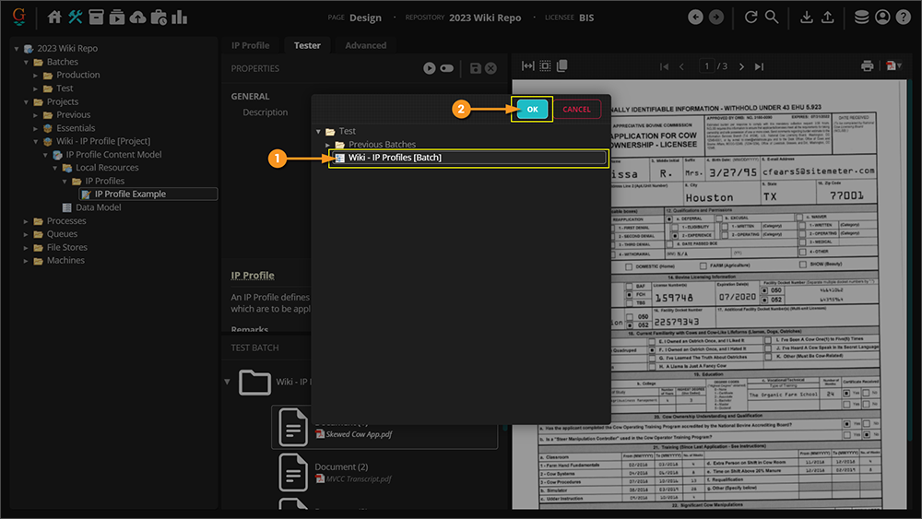
Task: Select IP Profile Example in tree
Action: [148, 194]
